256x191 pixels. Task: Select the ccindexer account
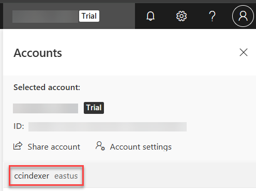point(32,176)
